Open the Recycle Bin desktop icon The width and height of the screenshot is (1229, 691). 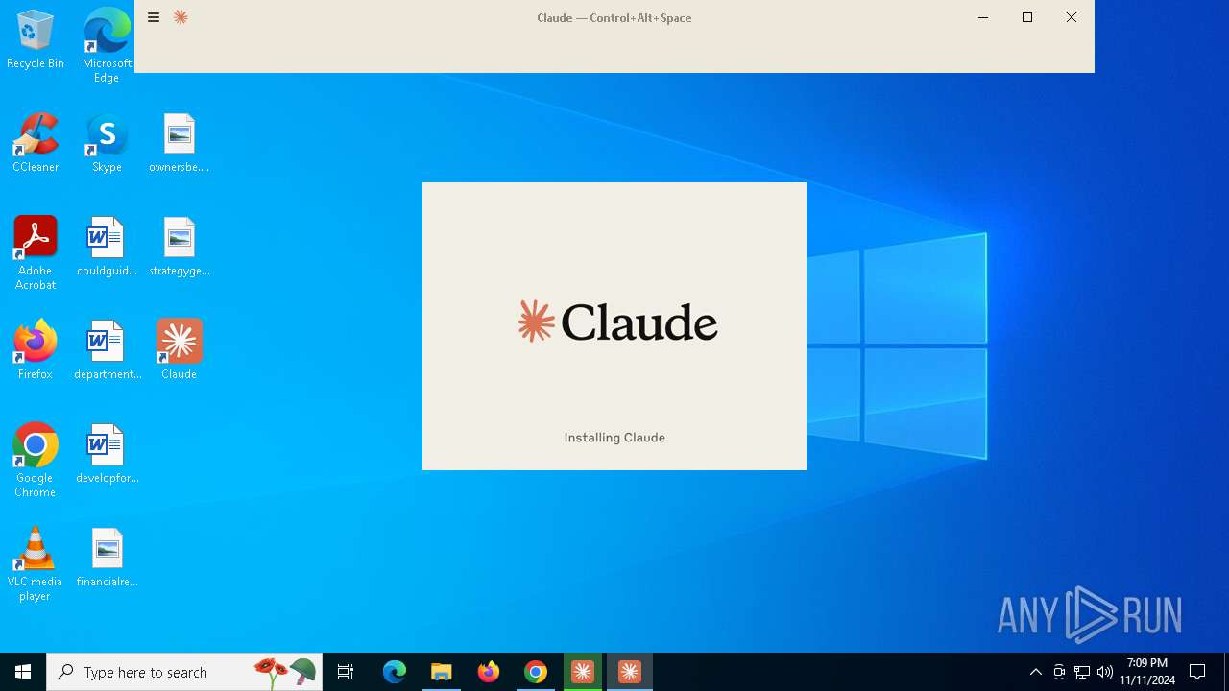click(36, 40)
